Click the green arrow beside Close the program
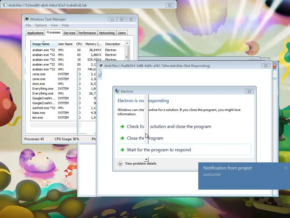This screenshot has width=290, height=218. [122, 138]
